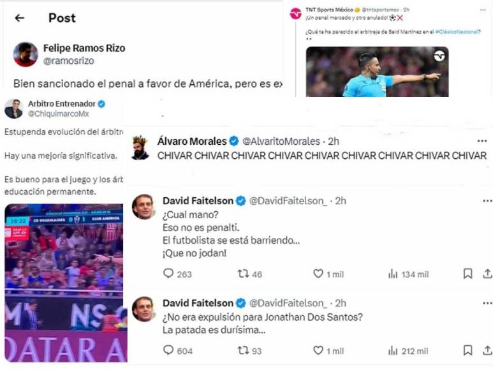Open more options on TNT Sports México tweet
493x370 pixels.
point(483,10)
